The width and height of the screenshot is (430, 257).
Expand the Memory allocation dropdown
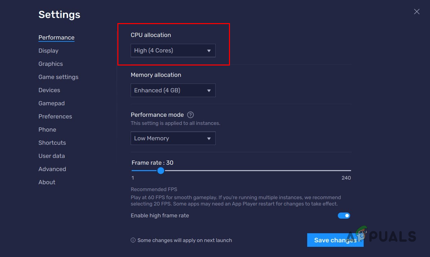(x=173, y=90)
